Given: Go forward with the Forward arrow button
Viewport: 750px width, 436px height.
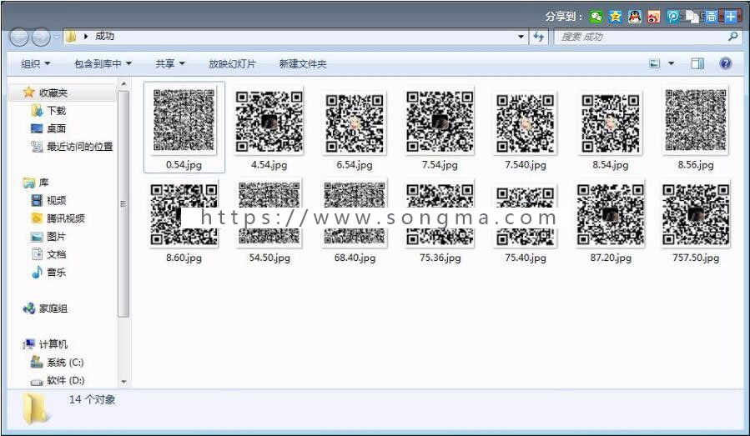Looking at the screenshot, I should (41, 37).
